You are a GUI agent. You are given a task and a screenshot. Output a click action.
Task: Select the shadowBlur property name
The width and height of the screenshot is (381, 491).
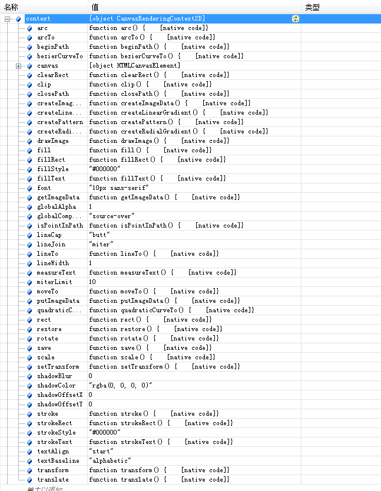[55, 376]
